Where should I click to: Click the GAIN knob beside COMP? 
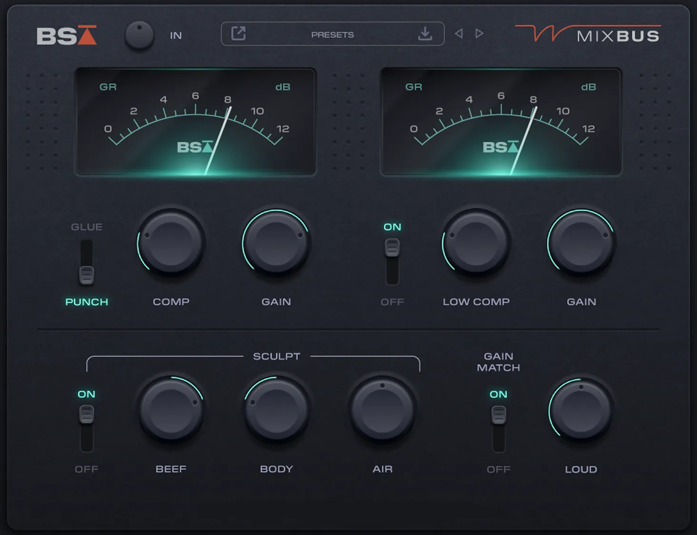(x=276, y=243)
